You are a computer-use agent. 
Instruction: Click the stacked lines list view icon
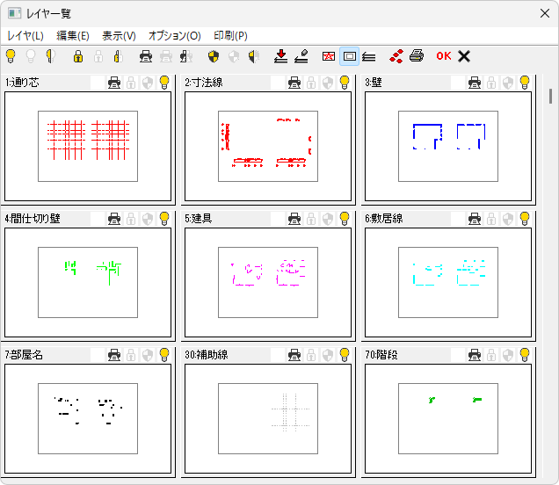click(x=369, y=56)
